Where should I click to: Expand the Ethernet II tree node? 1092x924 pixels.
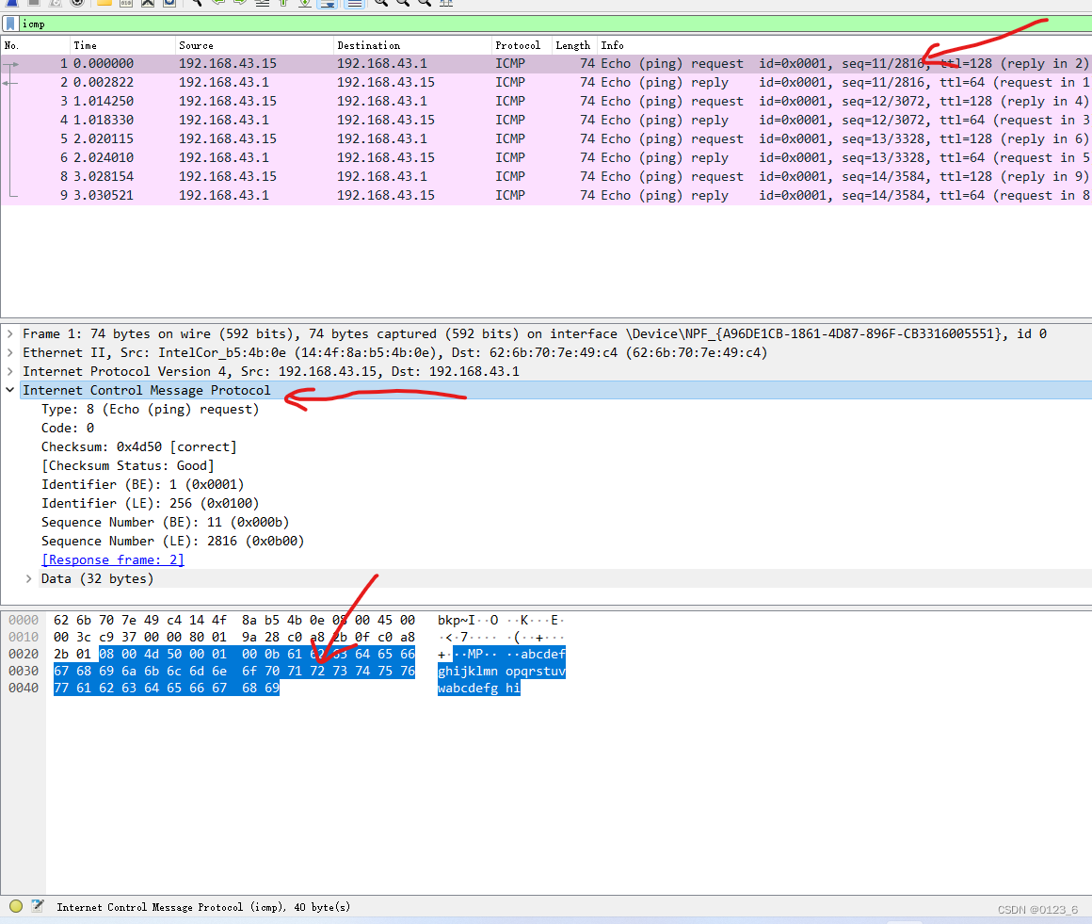tap(10, 352)
